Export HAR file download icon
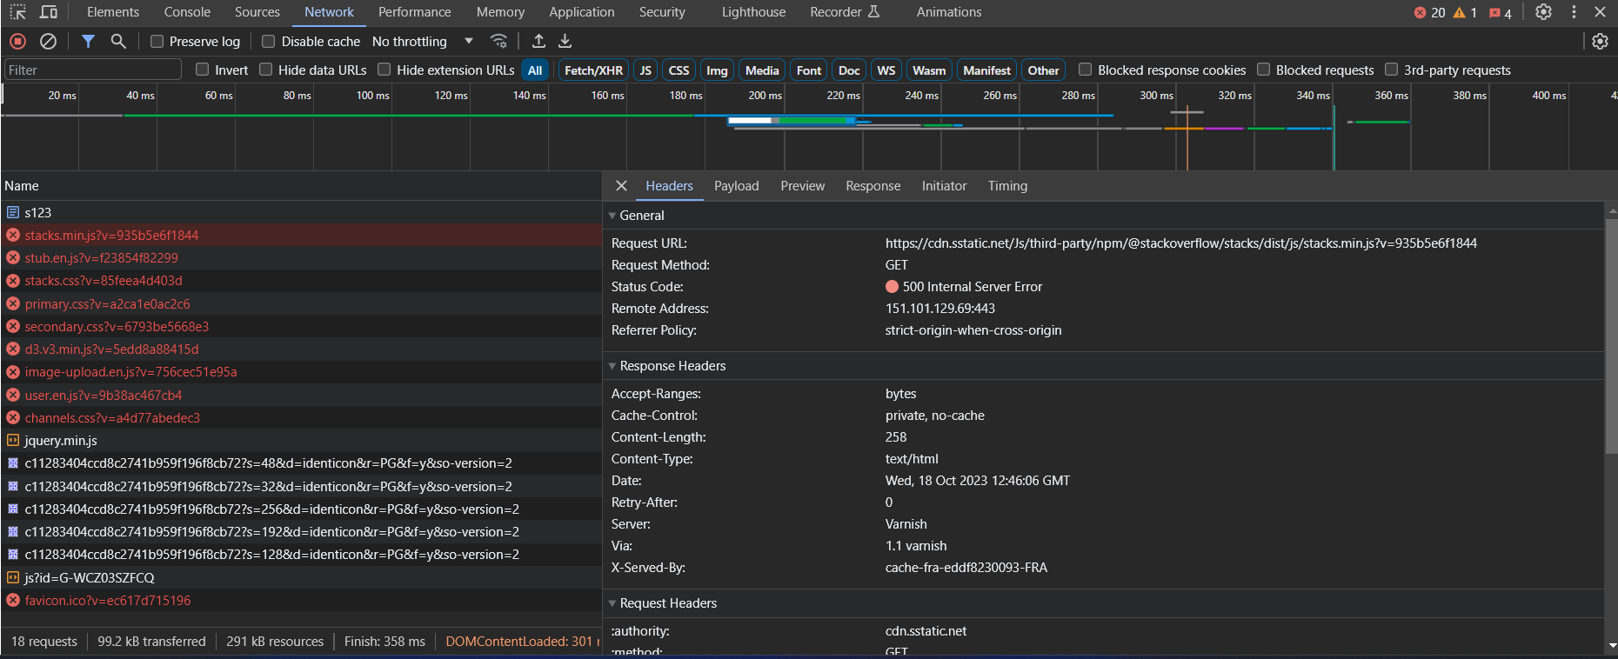This screenshot has width=1618, height=659. point(565,41)
